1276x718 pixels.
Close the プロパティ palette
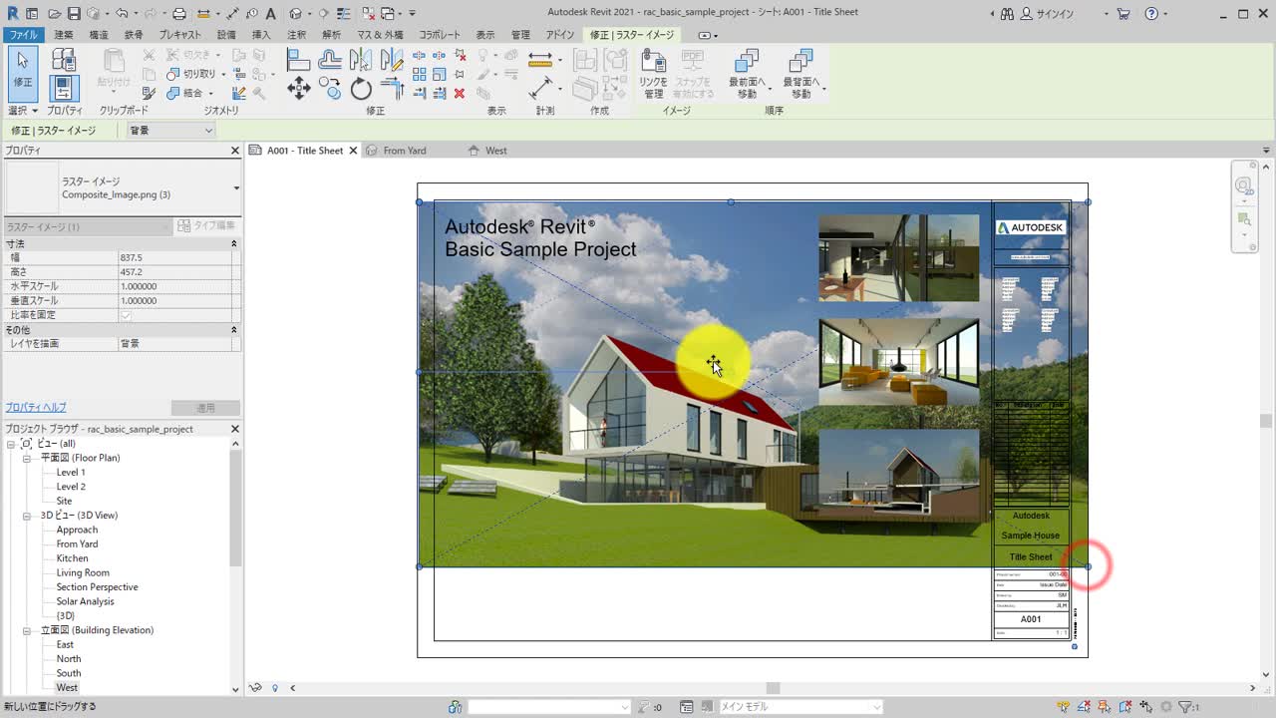(235, 151)
